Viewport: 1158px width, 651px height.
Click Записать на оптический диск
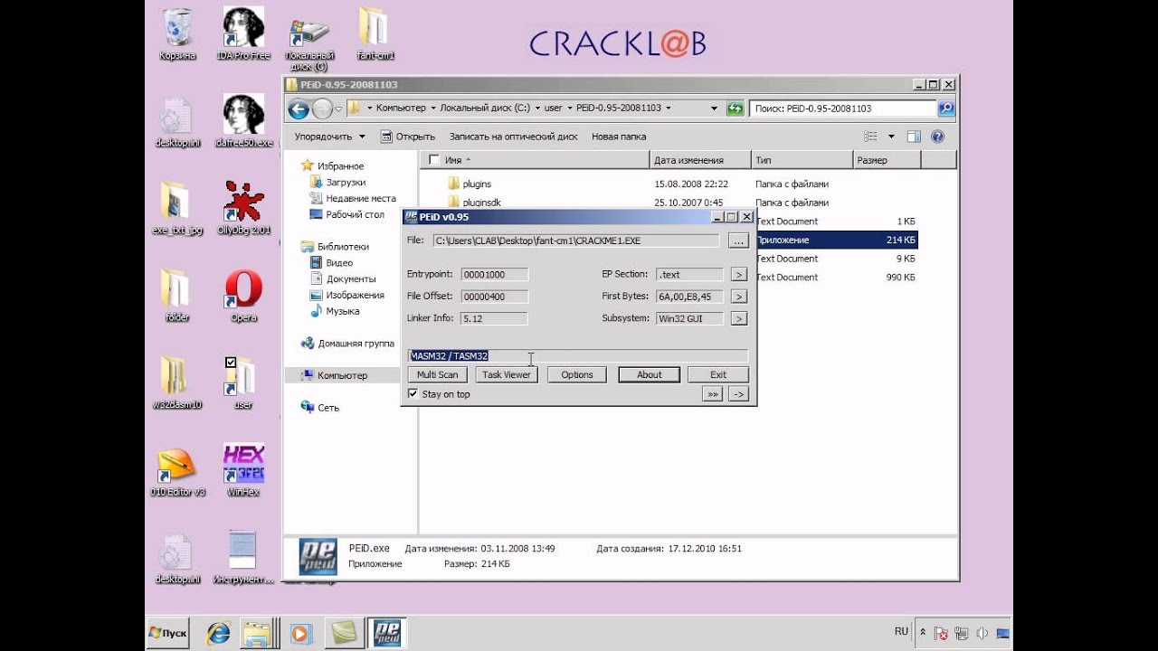click(x=513, y=137)
